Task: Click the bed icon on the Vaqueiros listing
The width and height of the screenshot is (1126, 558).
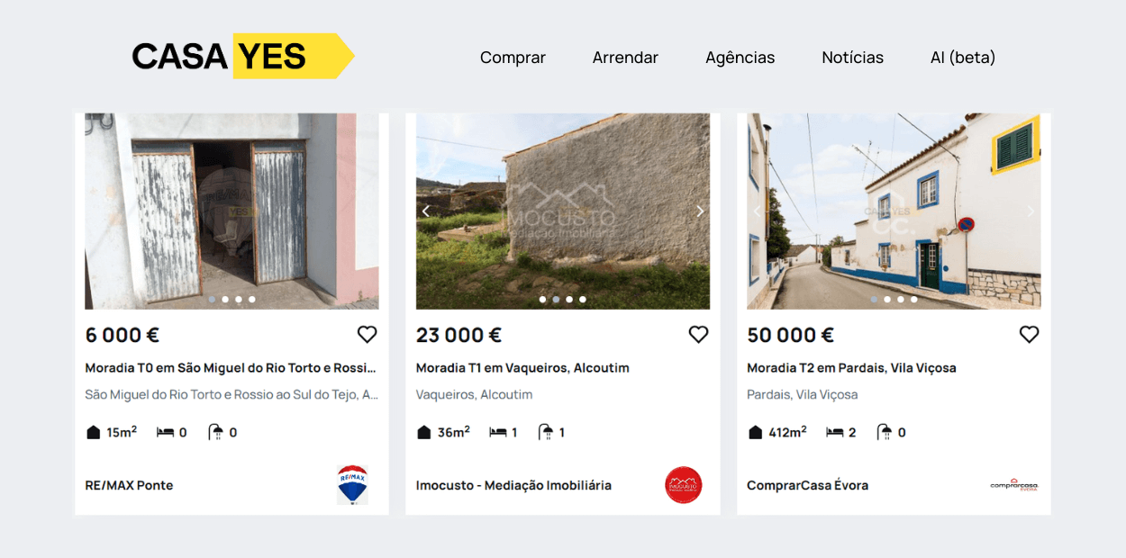Action: 497,431
